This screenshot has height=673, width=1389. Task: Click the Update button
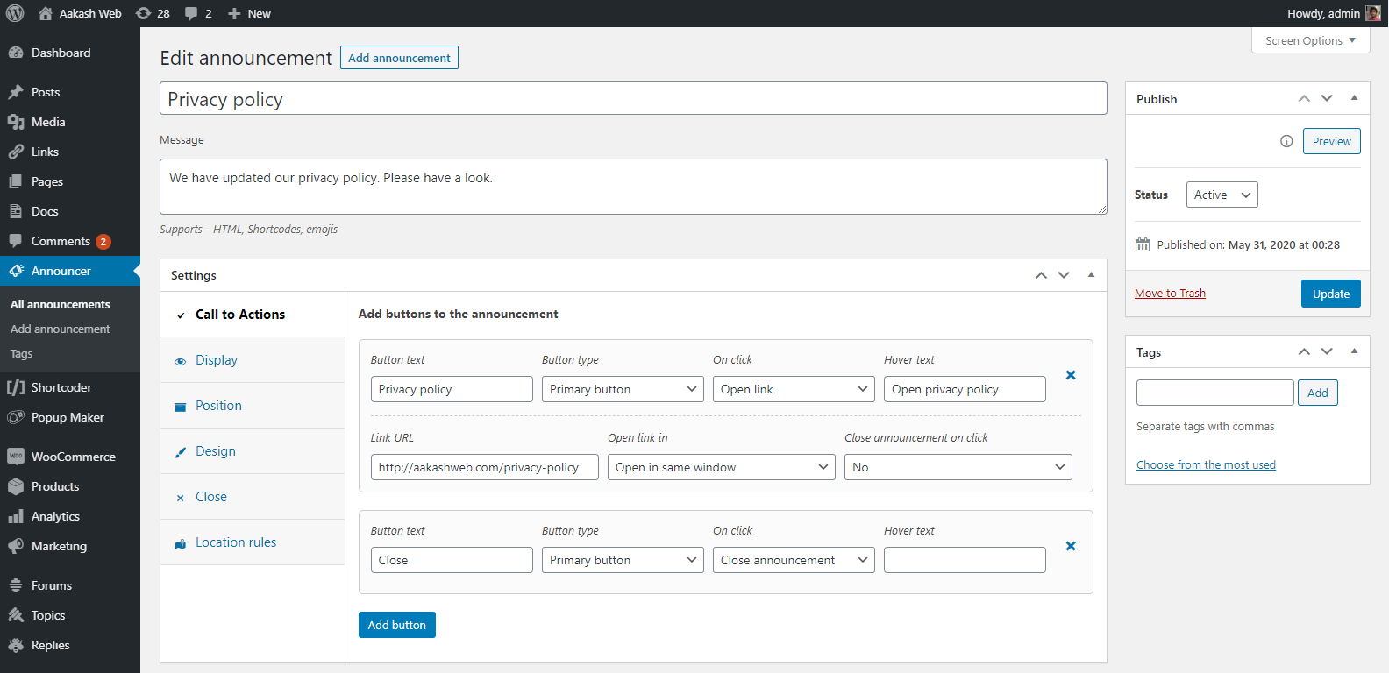[1330, 294]
